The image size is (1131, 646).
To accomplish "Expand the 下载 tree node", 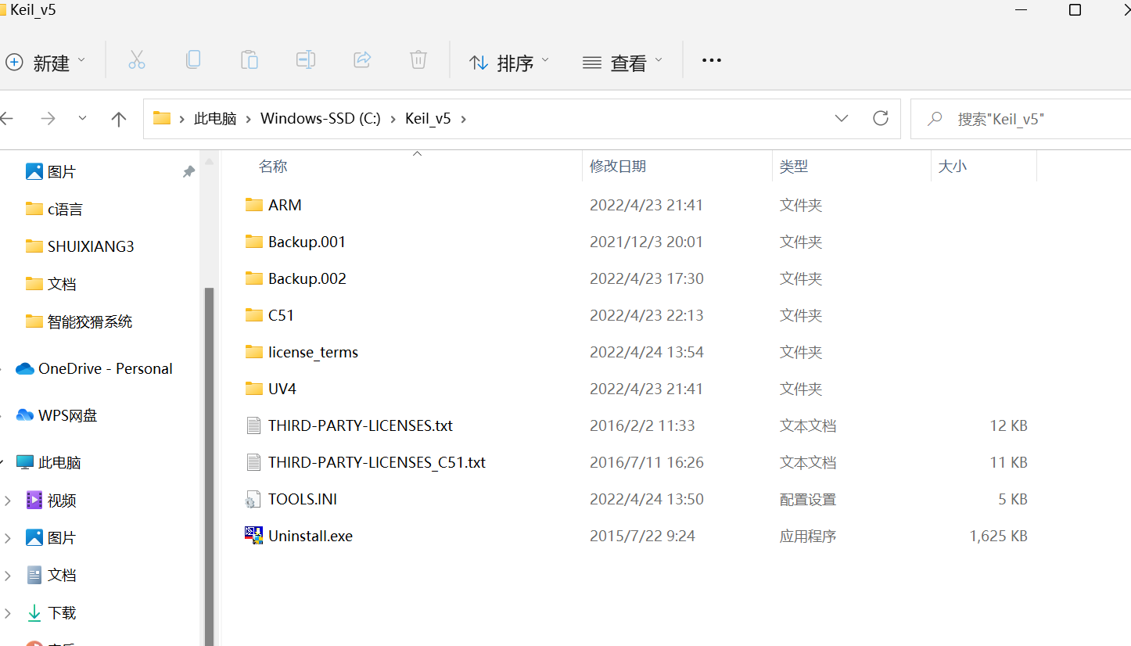I will tap(8, 613).
